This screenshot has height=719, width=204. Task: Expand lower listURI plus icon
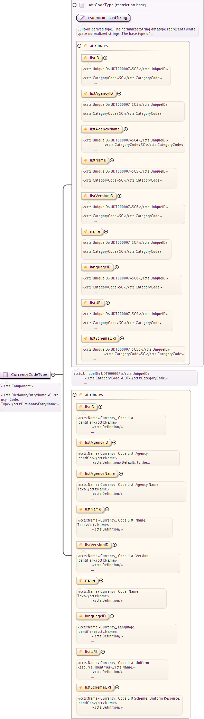[x=103, y=652]
